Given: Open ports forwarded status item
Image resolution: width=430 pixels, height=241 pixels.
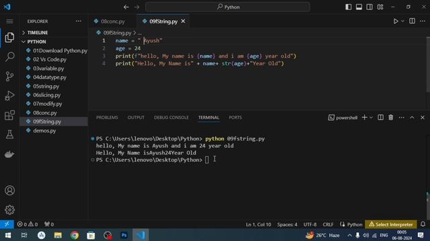Looking at the screenshot, I should (x=49, y=224).
